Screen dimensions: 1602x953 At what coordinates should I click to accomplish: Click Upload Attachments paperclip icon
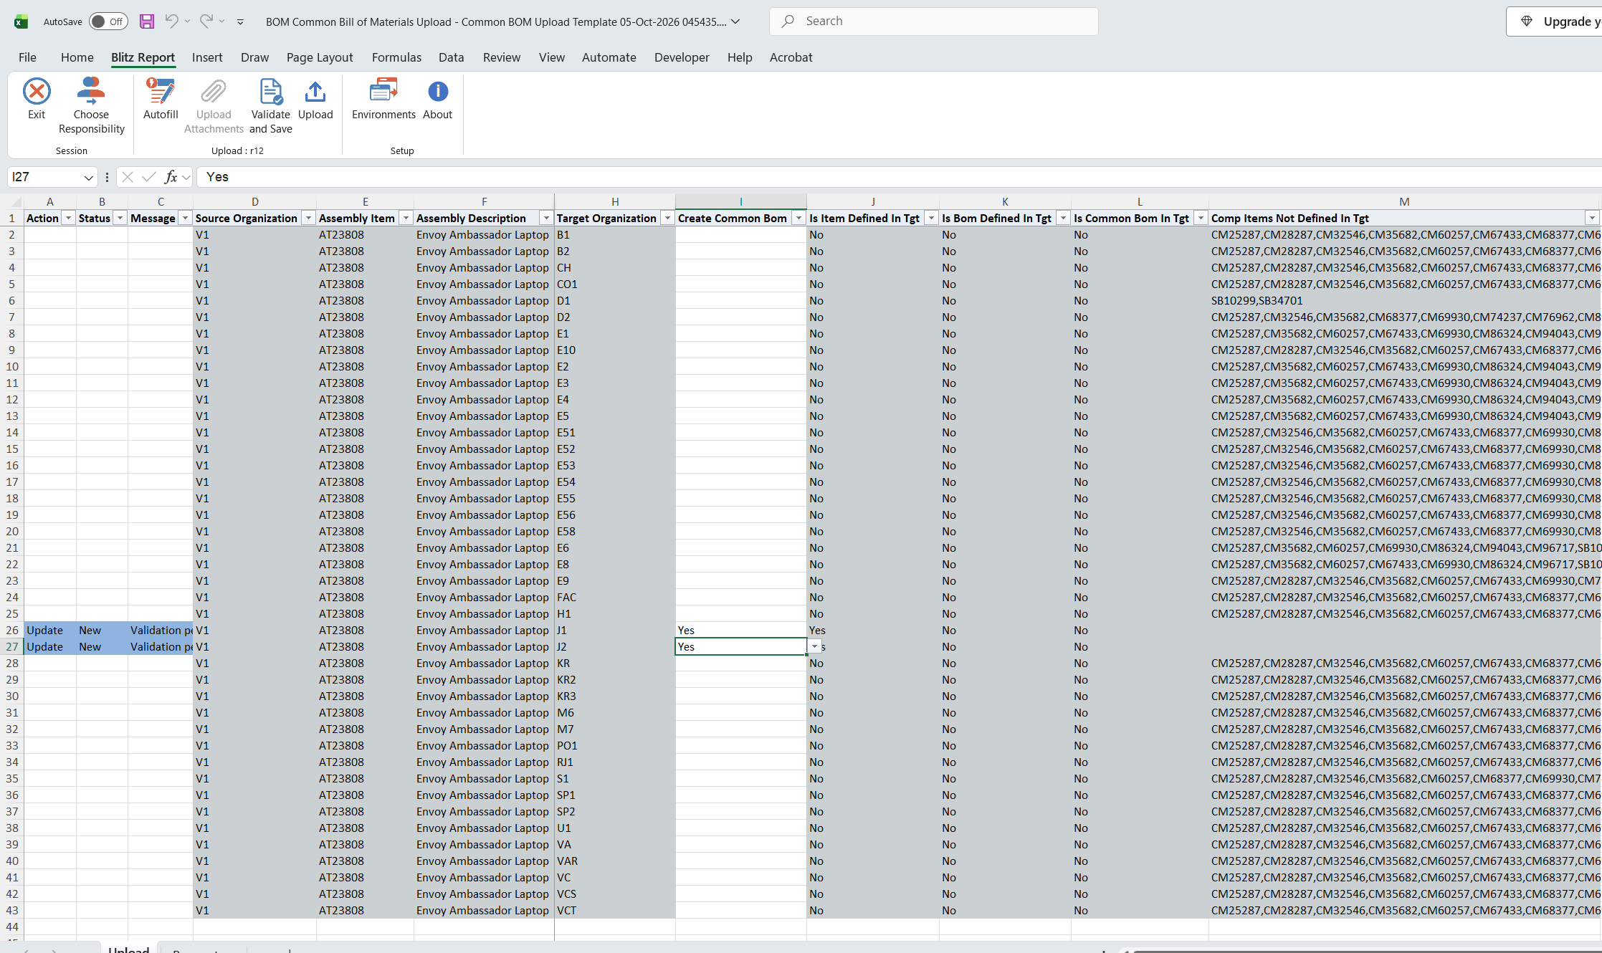214,92
